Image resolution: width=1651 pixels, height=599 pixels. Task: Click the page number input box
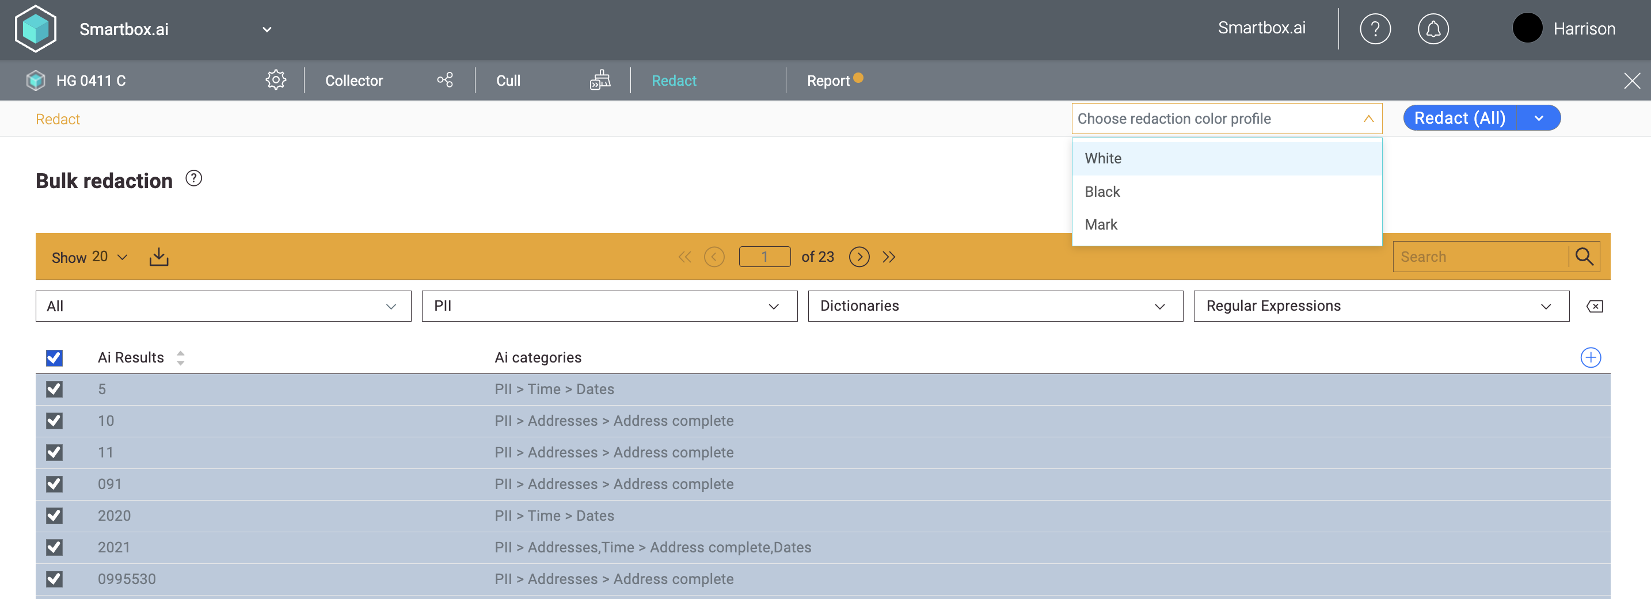(x=764, y=257)
